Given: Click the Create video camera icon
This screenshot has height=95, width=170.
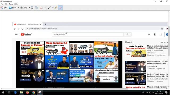Looking at the screenshot, I should click(x=149, y=35).
